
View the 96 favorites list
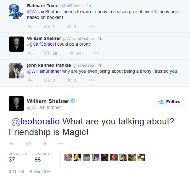click(38, 160)
